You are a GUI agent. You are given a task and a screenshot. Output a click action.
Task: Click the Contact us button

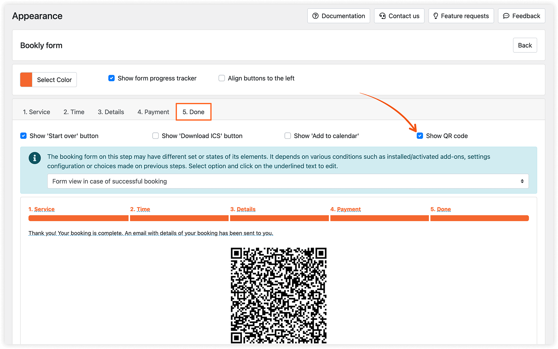point(399,16)
